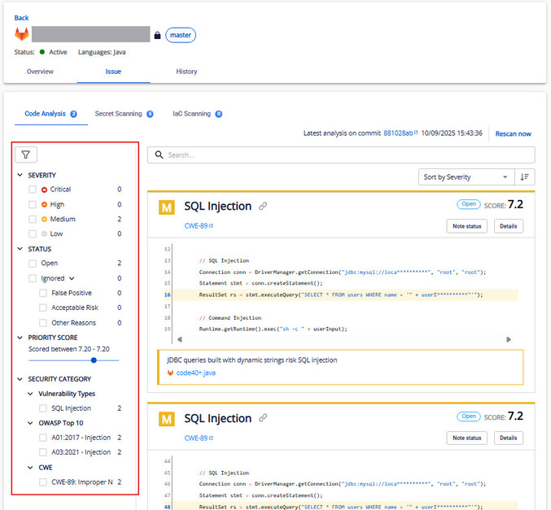Select the Issue tab
551x510 pixels.
coord(113,72)
